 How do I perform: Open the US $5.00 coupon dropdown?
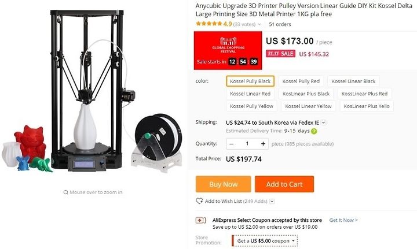[x=265, y=241]
